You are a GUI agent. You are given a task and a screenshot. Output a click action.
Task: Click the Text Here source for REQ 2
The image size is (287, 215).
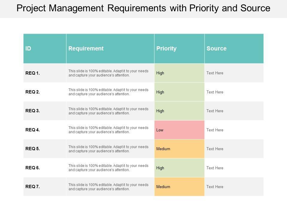pyautogui.click(x=215, y=92)
